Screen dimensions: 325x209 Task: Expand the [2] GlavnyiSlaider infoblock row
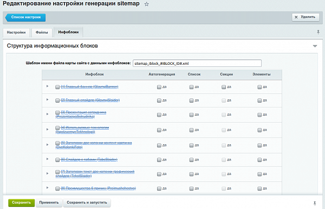pyautogui.click(x=48, y=99)
